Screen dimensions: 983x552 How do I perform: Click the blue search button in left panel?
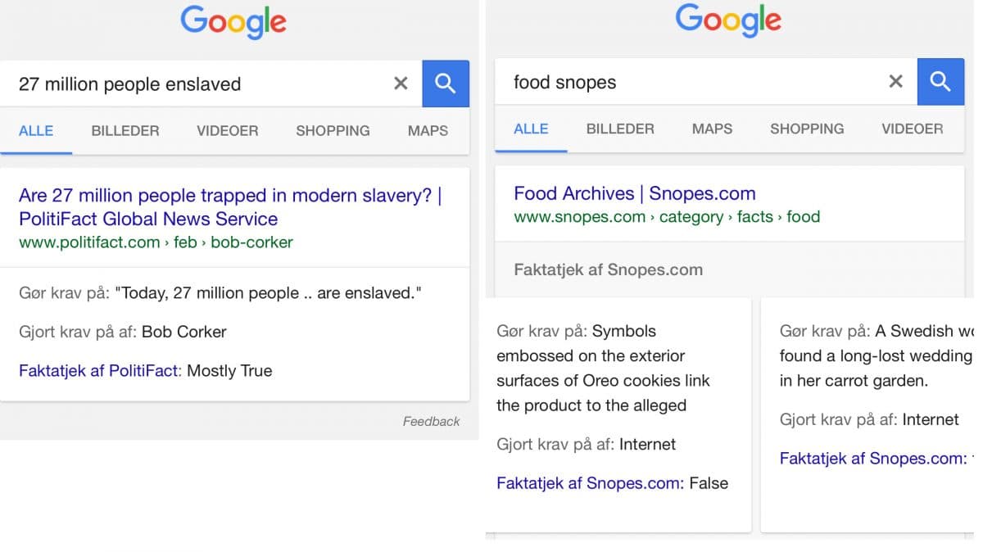pos(446,84)
